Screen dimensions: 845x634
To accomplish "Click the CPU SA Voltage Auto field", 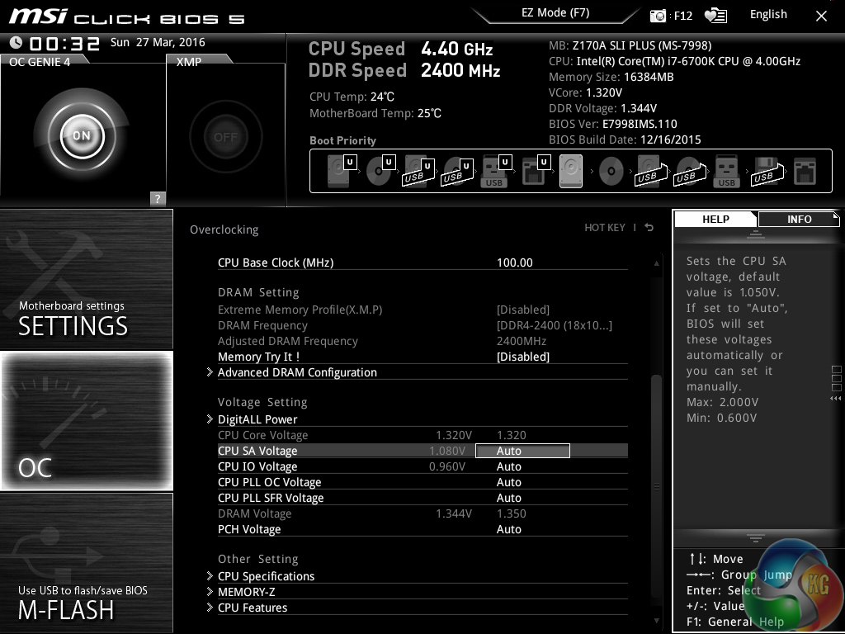I will (x=522, y=451).
